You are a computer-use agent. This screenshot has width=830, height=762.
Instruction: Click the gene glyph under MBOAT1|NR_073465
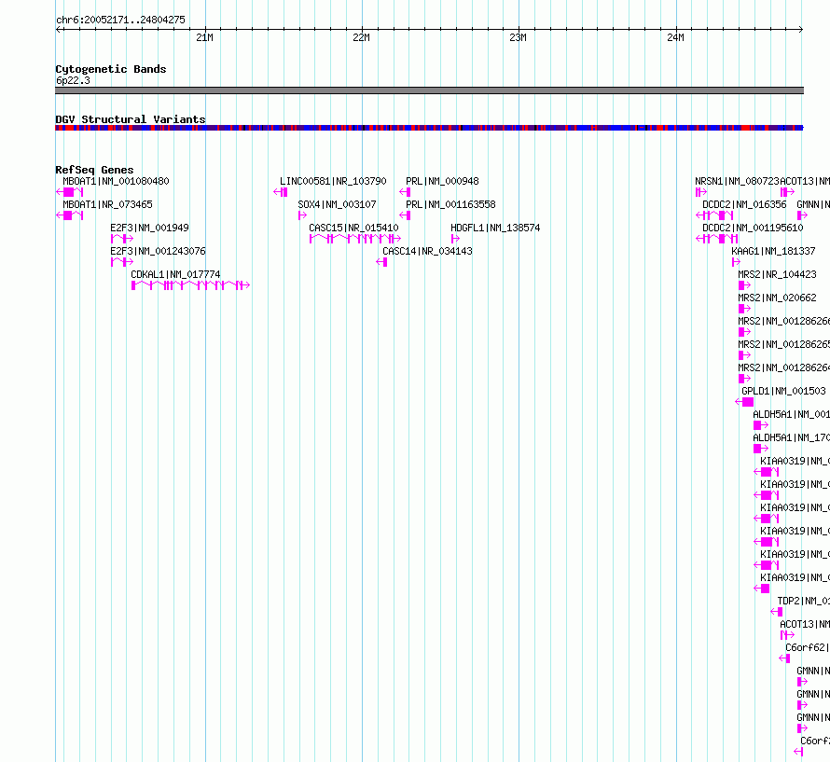pyautogui.click(x=69, y=215)
